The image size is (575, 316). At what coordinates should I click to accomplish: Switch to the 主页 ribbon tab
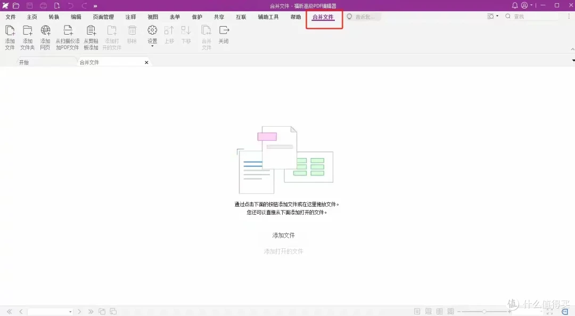32,17
